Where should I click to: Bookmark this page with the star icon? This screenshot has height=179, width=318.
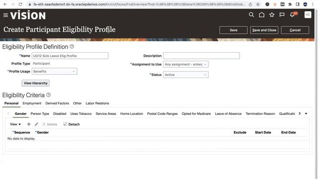click(258, 4)
